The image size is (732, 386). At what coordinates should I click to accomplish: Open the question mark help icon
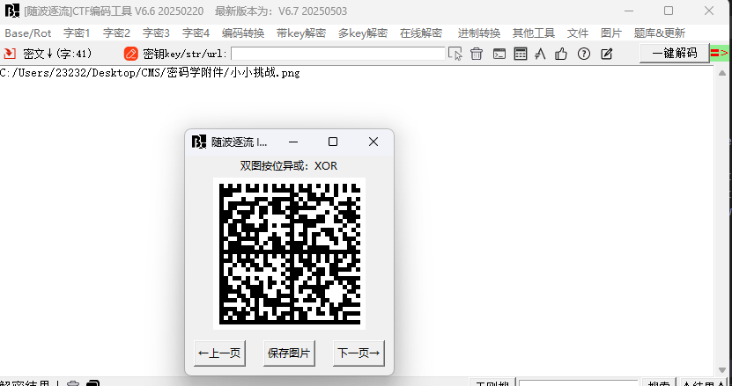tap(584, 54)
